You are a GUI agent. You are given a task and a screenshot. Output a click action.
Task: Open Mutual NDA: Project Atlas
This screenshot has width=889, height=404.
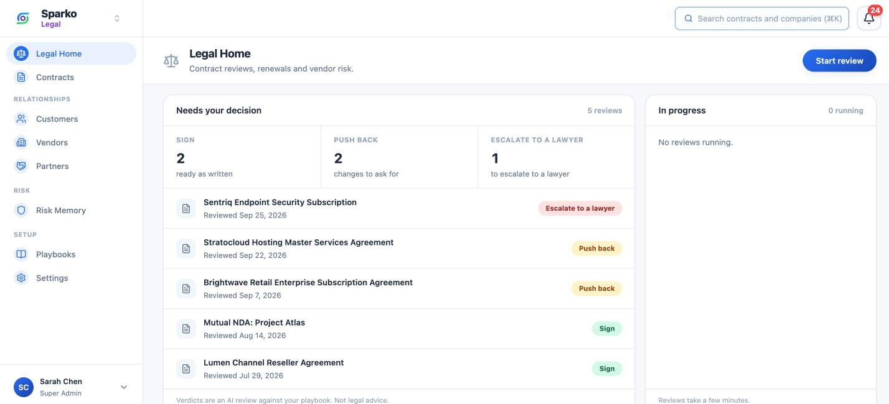(x=399, y=329)
